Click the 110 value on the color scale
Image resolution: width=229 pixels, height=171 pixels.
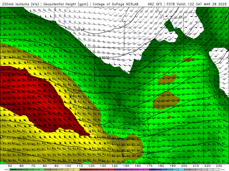[80, 166]
